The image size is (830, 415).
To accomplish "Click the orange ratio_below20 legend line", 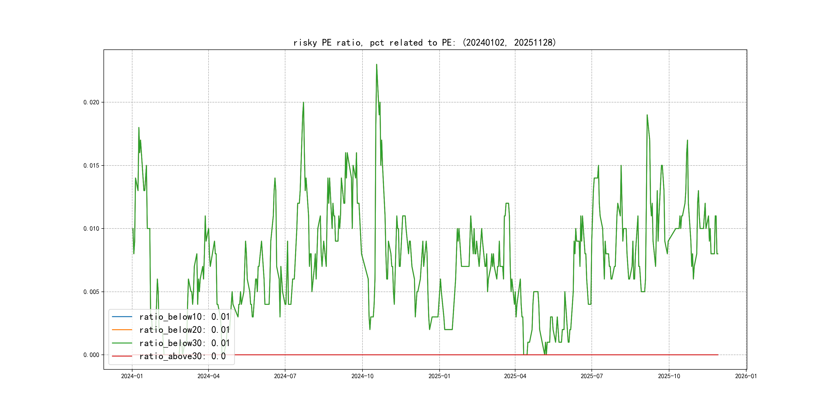I will tap(122, 330).
